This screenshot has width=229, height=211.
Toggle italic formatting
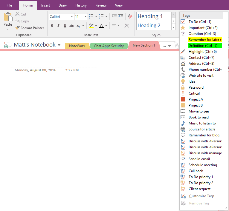point(58,26)
